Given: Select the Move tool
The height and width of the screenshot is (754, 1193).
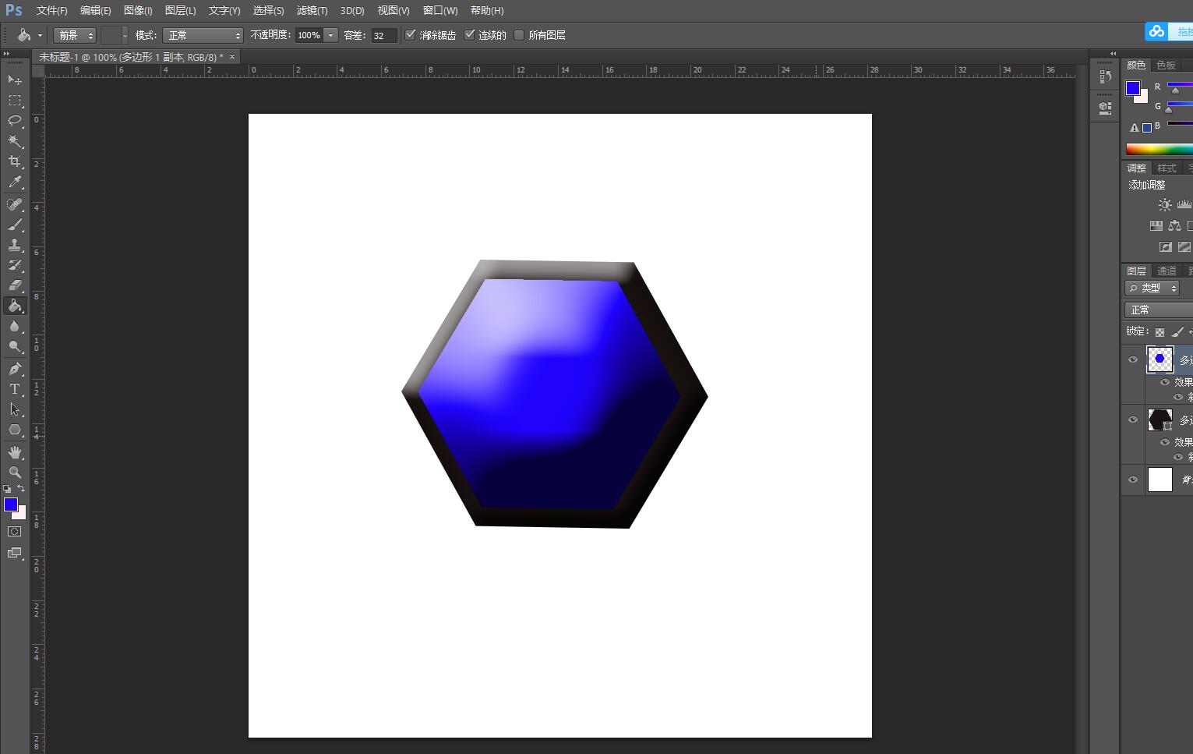Looking at the screenshot, I should (14, 80).
